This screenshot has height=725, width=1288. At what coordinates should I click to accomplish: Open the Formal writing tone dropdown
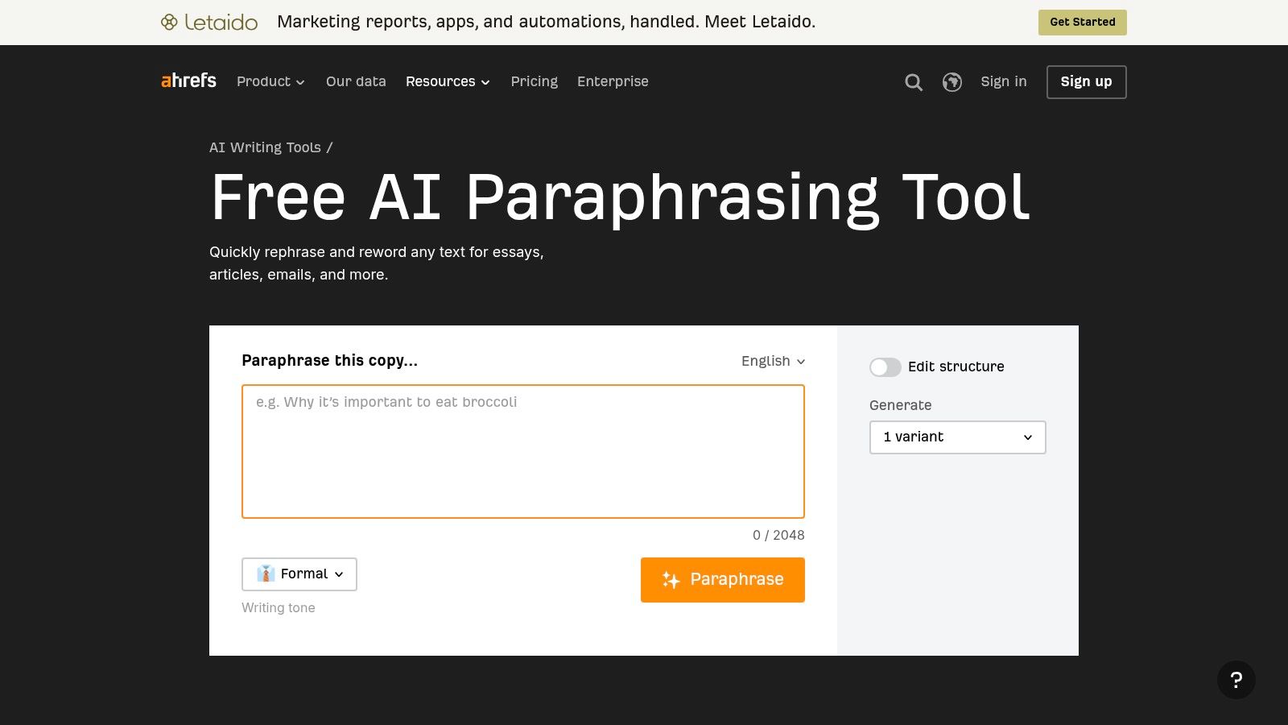click(299, 574)
